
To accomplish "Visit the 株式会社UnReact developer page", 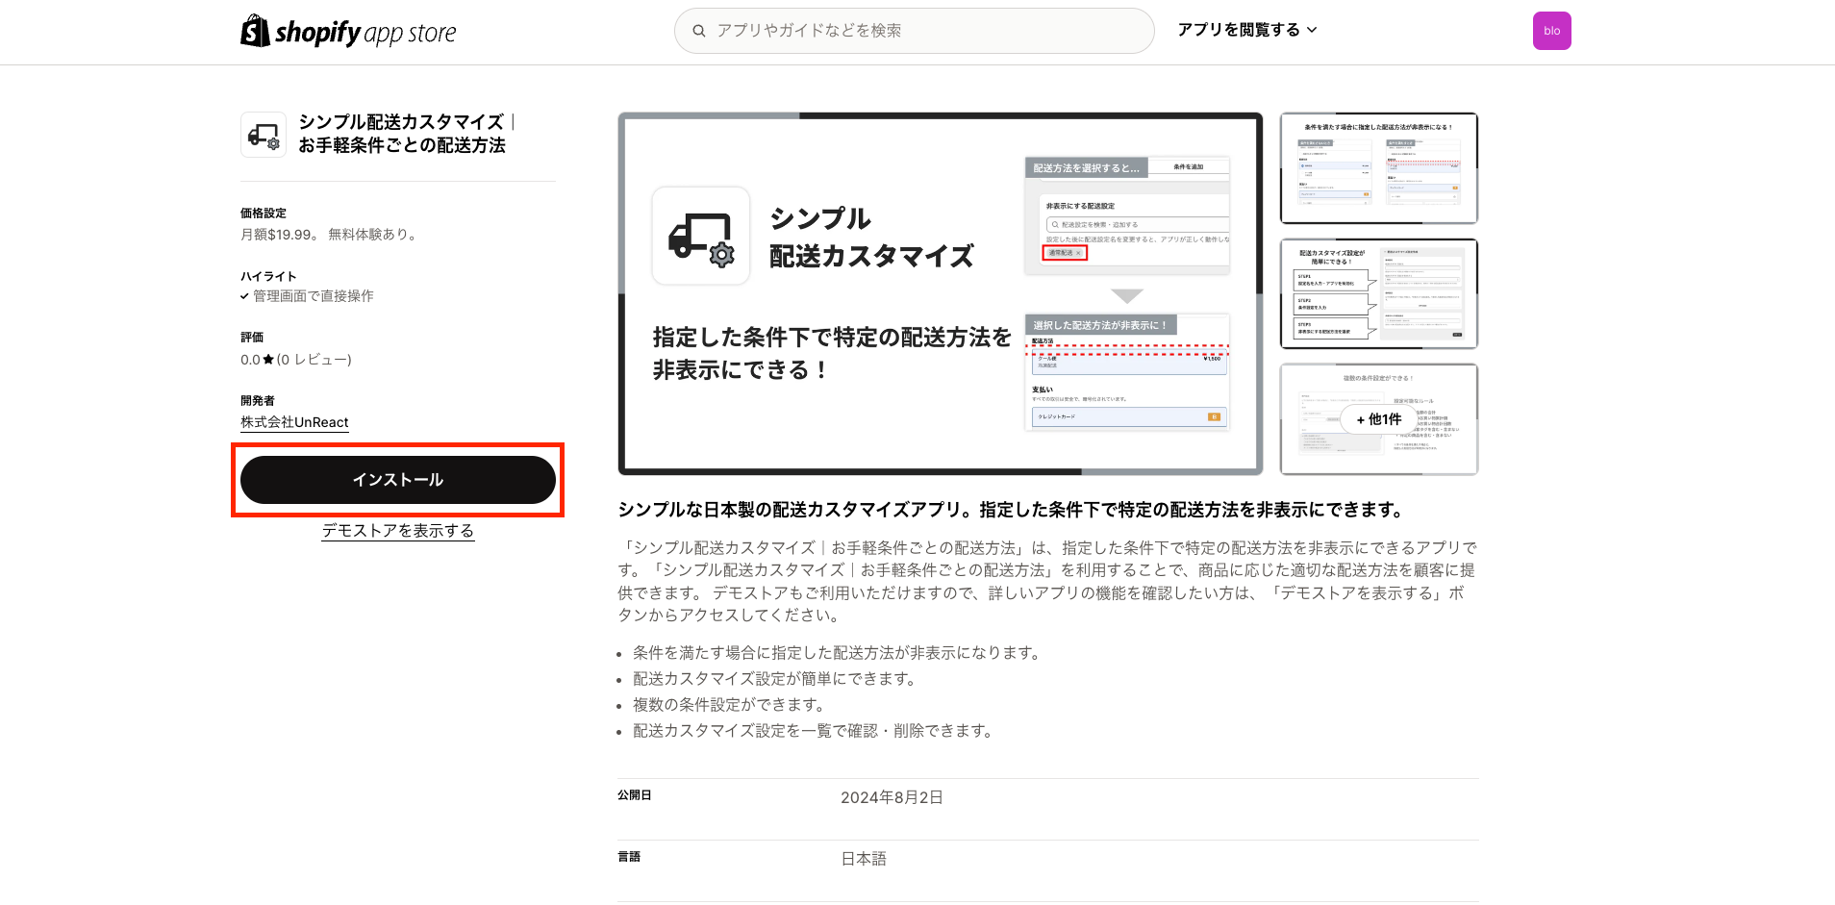I will point(294,422).
